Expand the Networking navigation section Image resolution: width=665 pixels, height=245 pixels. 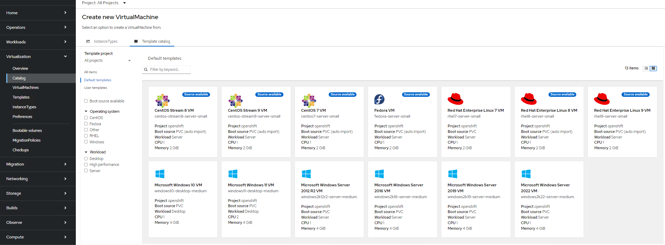coord(38,179)
